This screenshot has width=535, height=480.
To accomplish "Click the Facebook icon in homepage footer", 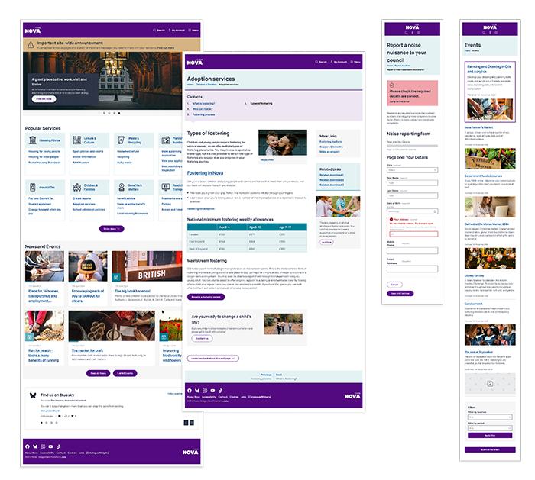I will (28, 446).
